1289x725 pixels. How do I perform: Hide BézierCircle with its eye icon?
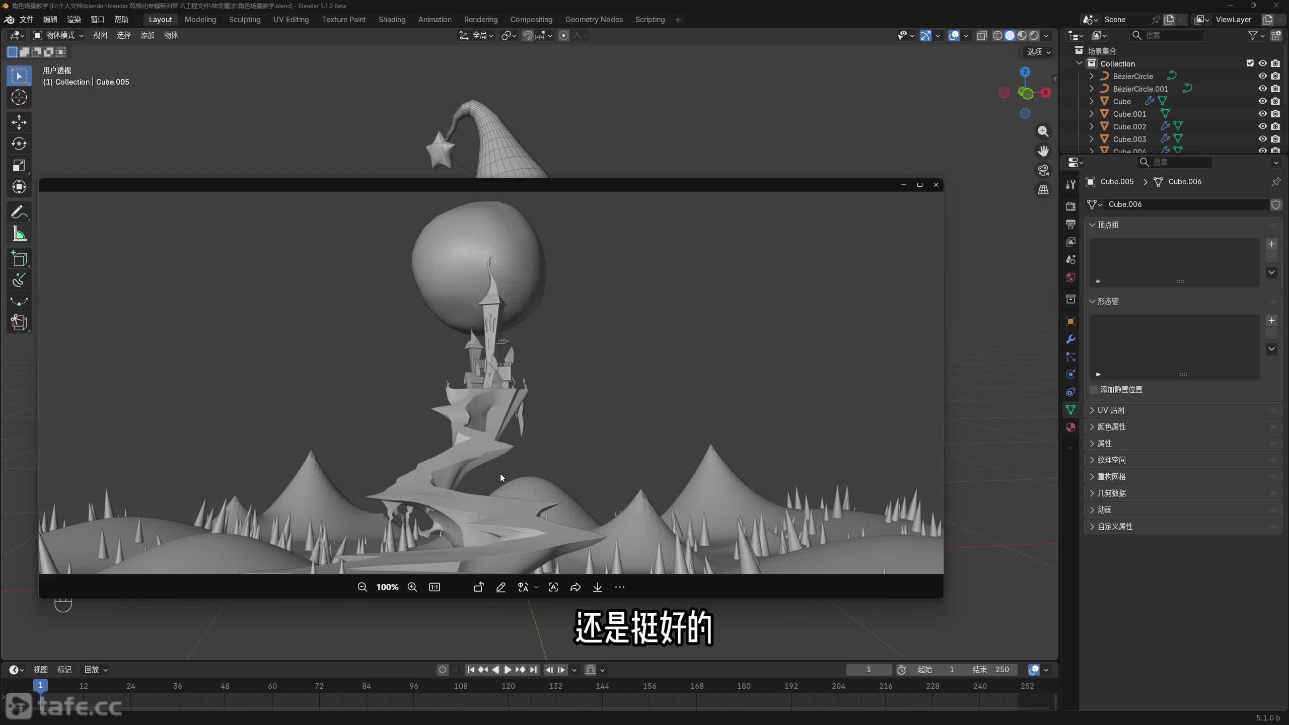tap(1262, 76)
